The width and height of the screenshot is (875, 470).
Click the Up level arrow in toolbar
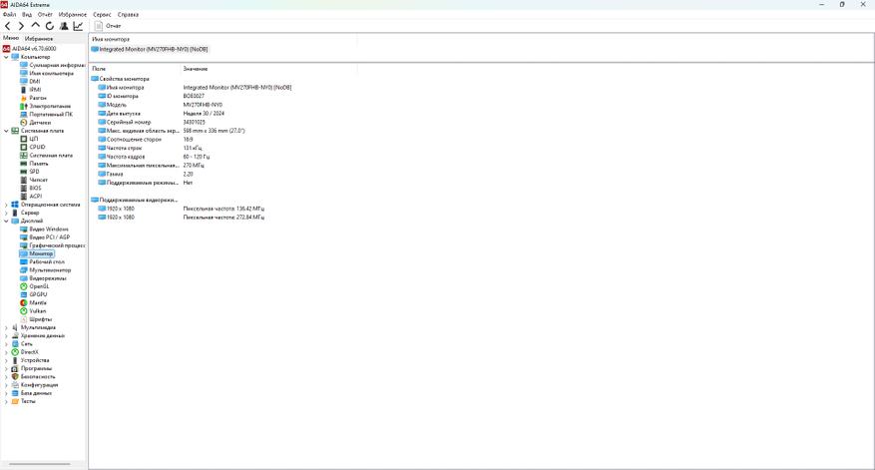tap(36, 26)
